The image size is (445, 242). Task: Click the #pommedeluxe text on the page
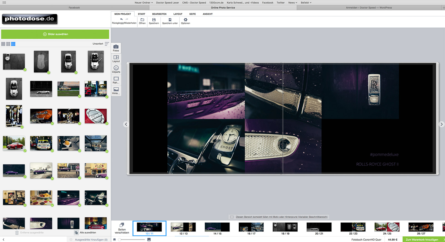384,155
